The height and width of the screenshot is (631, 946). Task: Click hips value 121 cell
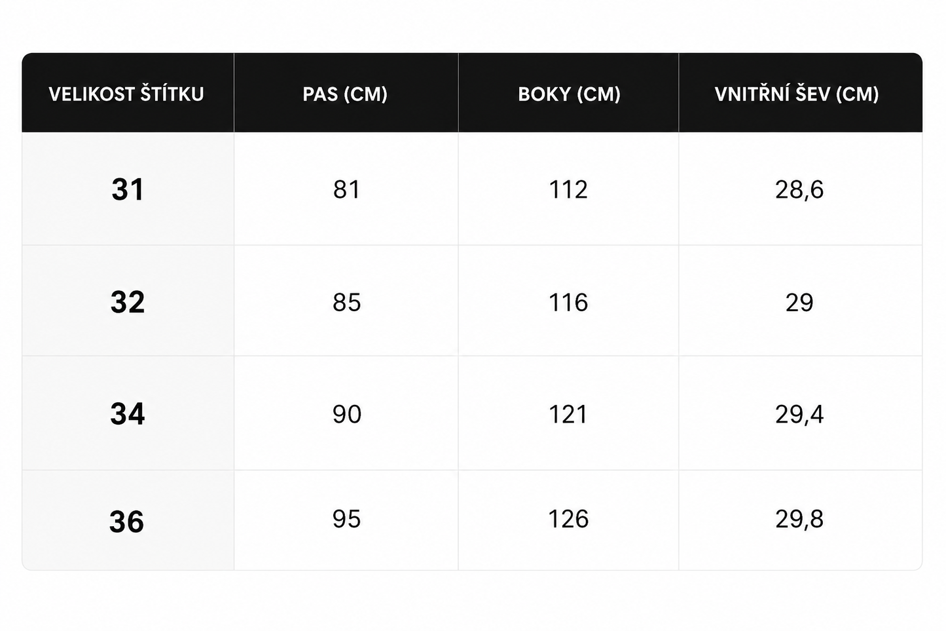click(x=568, y=413)
